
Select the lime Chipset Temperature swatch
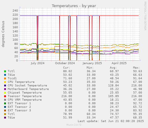pos(5,93)
